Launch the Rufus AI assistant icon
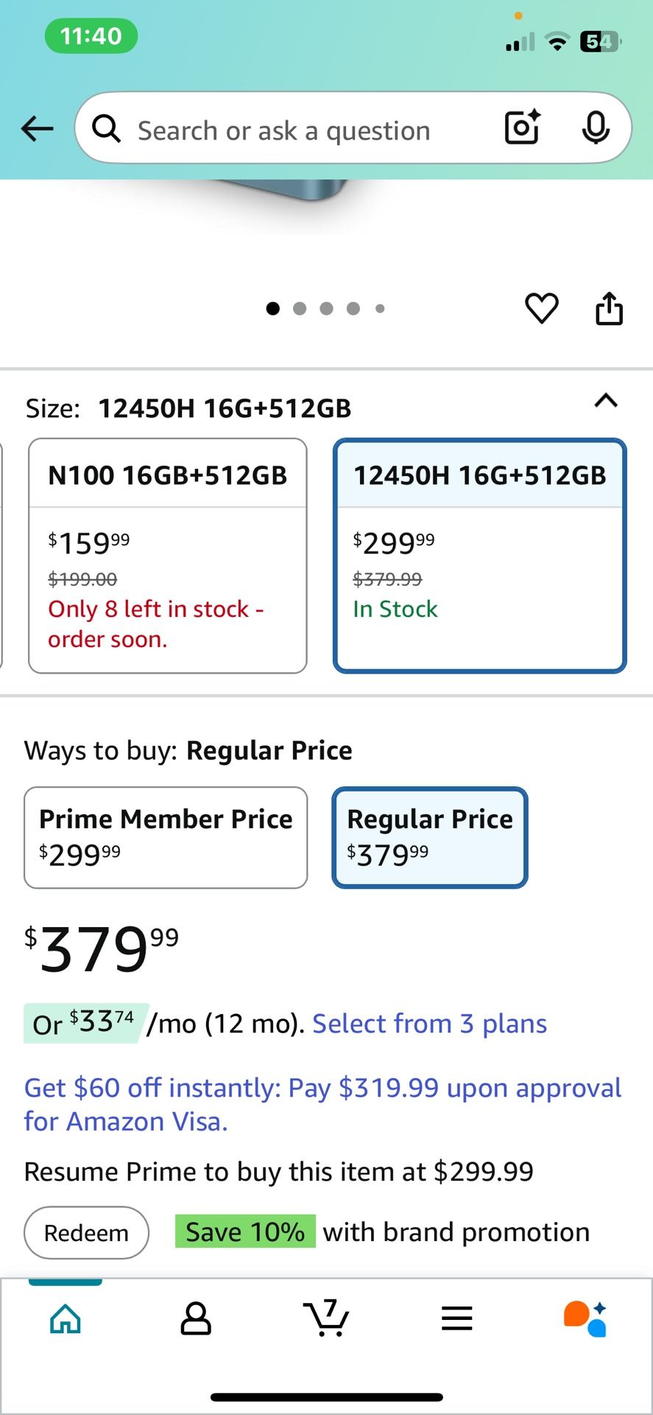The width and height of the screenshot is (653, 1415). click(586, 1318)
